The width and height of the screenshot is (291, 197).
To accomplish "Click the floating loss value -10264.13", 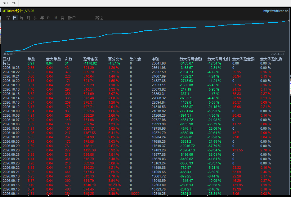I will click(188, 150).
